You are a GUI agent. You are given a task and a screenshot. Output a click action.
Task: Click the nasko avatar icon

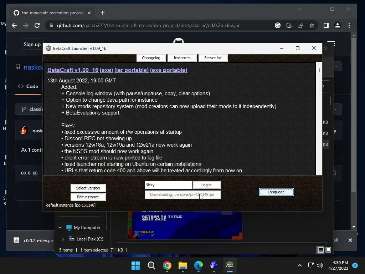[x=24, y=131]
